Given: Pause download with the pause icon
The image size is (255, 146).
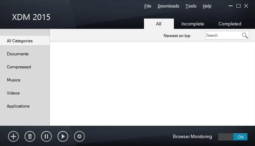Looking at the screenshot, I should 46,136.
